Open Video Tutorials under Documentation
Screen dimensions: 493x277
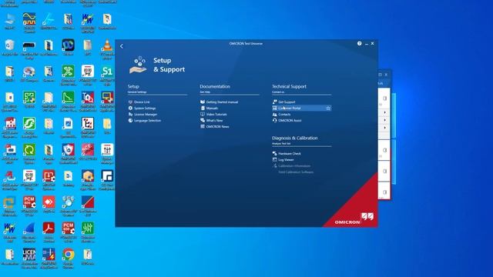coord(213,115)
